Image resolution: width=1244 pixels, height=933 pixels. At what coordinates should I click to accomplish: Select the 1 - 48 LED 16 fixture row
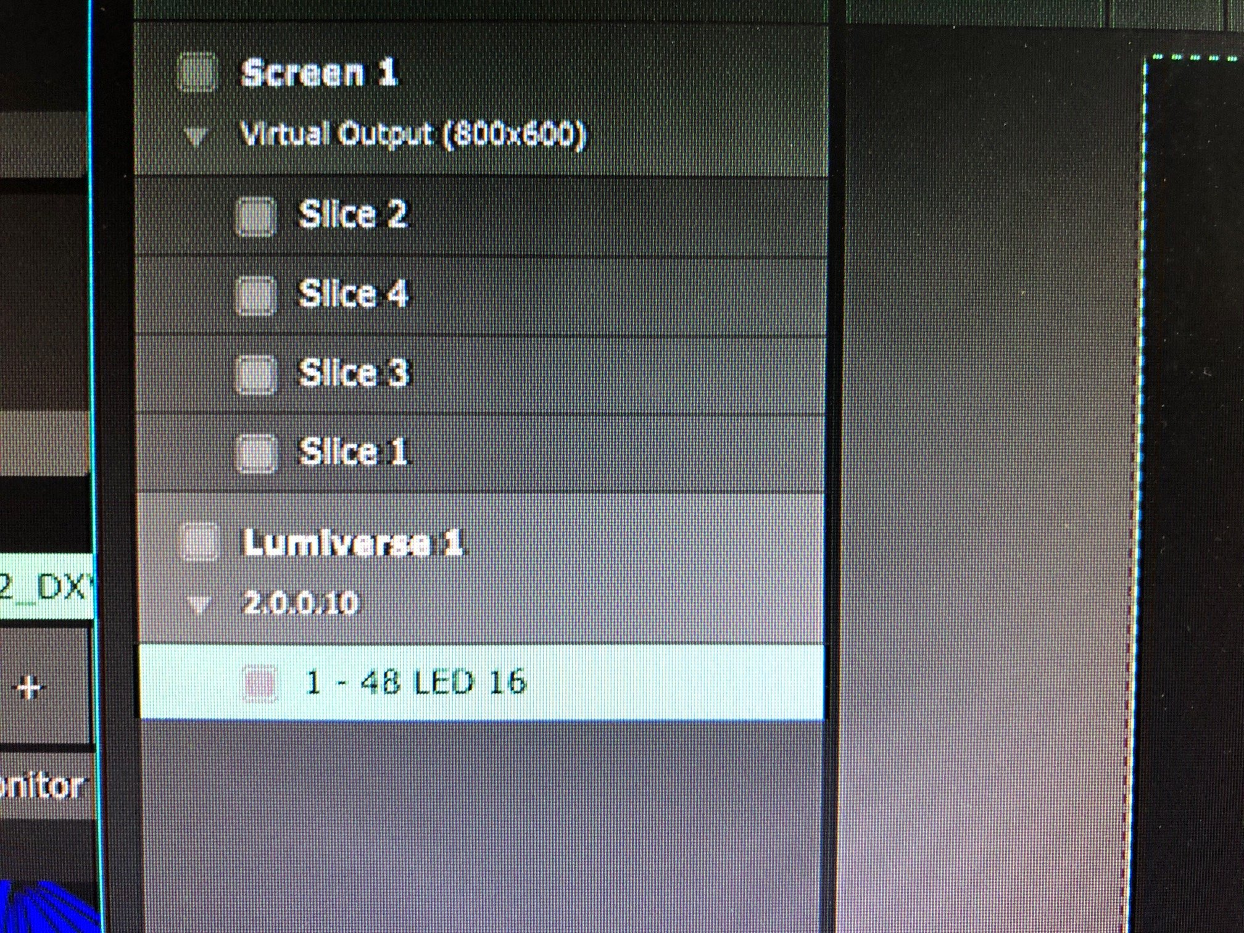(481, 682)
